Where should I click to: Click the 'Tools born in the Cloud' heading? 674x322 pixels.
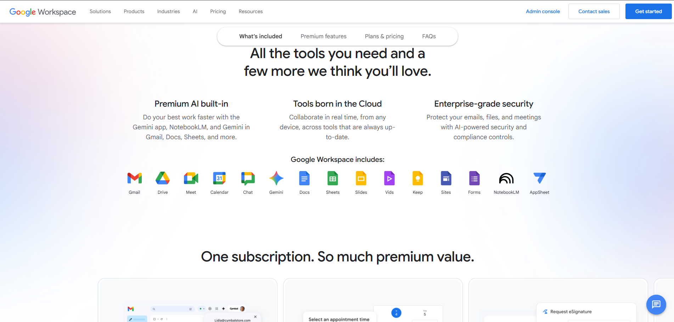pos(337,104)
